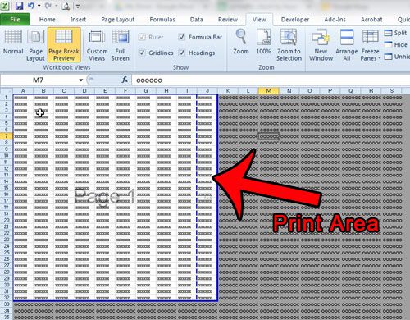Viewport: 410px width, 320px height.
Task: Save the workbook from quick access toolbar
Action: tap(19, 6)
